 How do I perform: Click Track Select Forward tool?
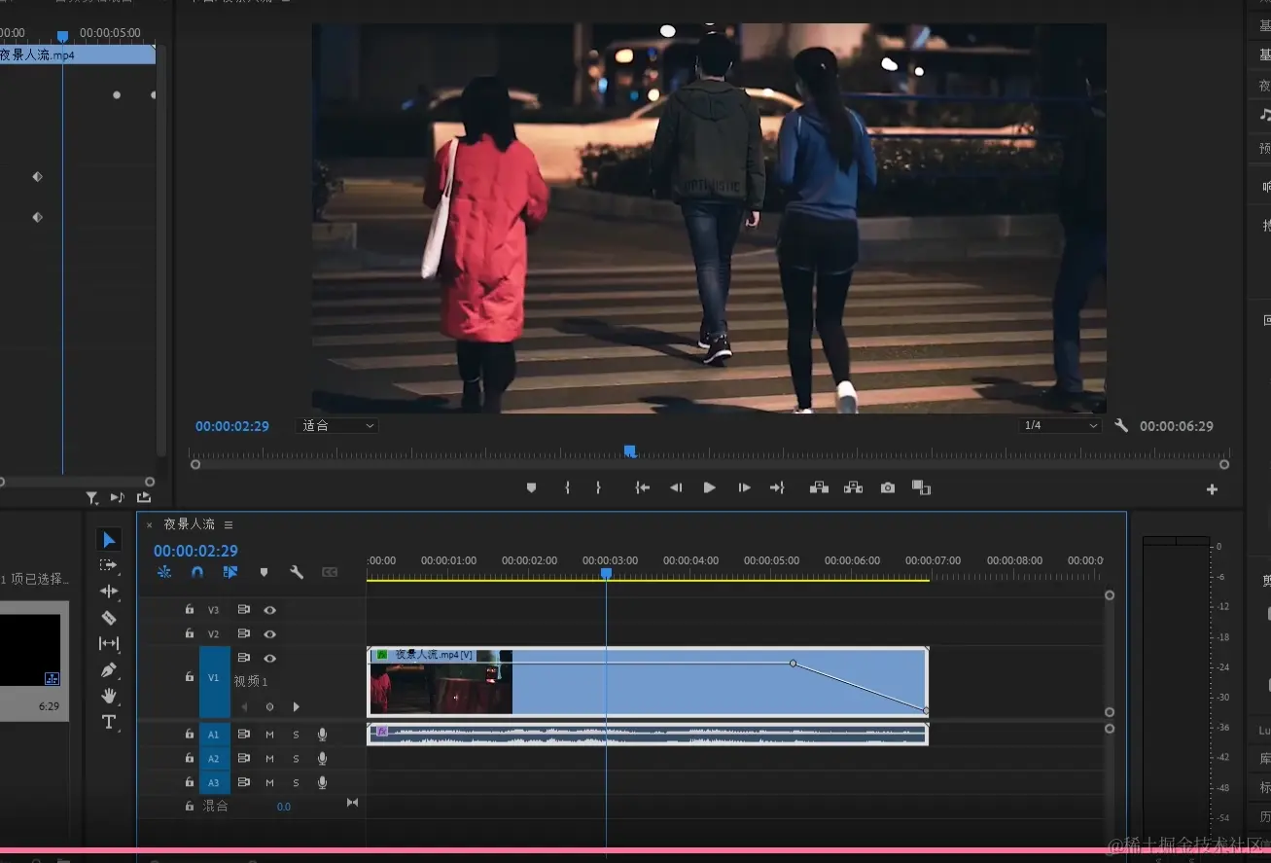click(x=109, y=565)
